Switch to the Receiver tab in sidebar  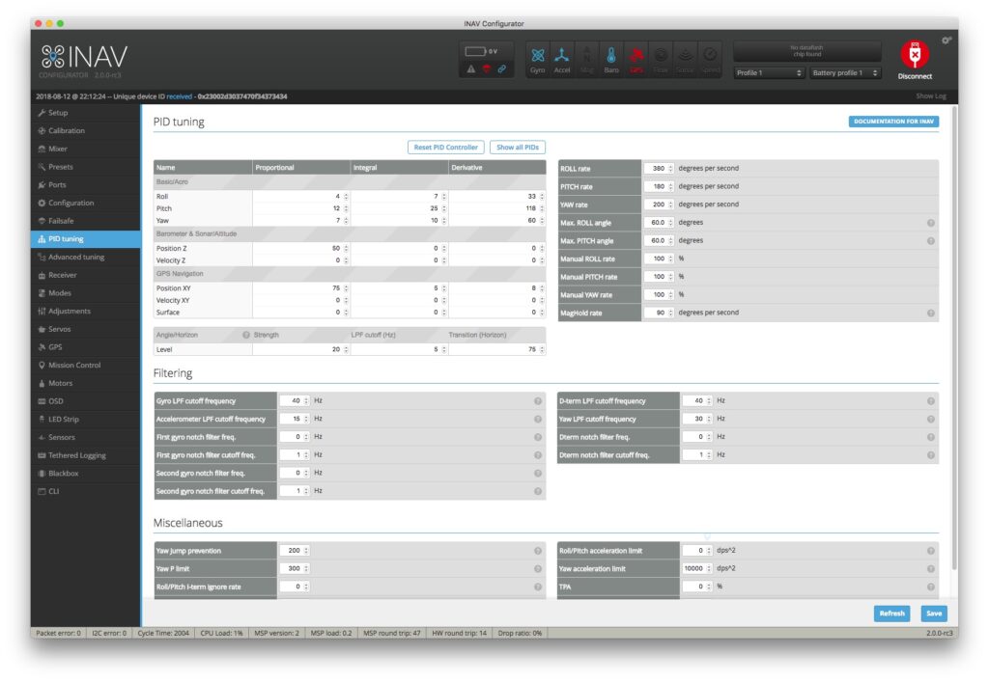click(x=63, y=275)
